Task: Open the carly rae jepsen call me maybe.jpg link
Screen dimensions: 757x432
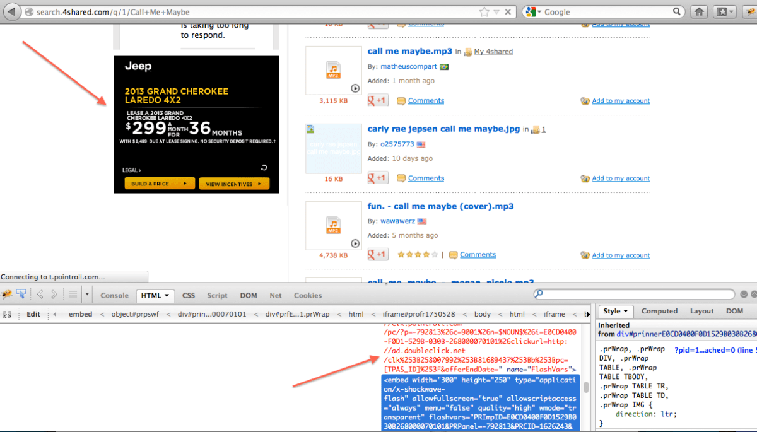Action: click(443, 129)
